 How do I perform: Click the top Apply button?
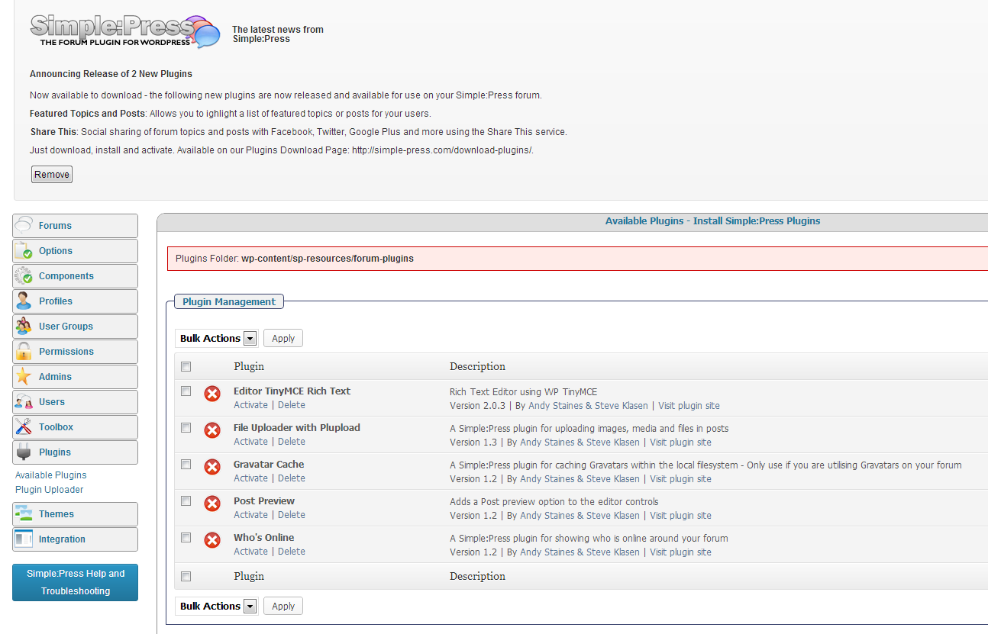283,338
